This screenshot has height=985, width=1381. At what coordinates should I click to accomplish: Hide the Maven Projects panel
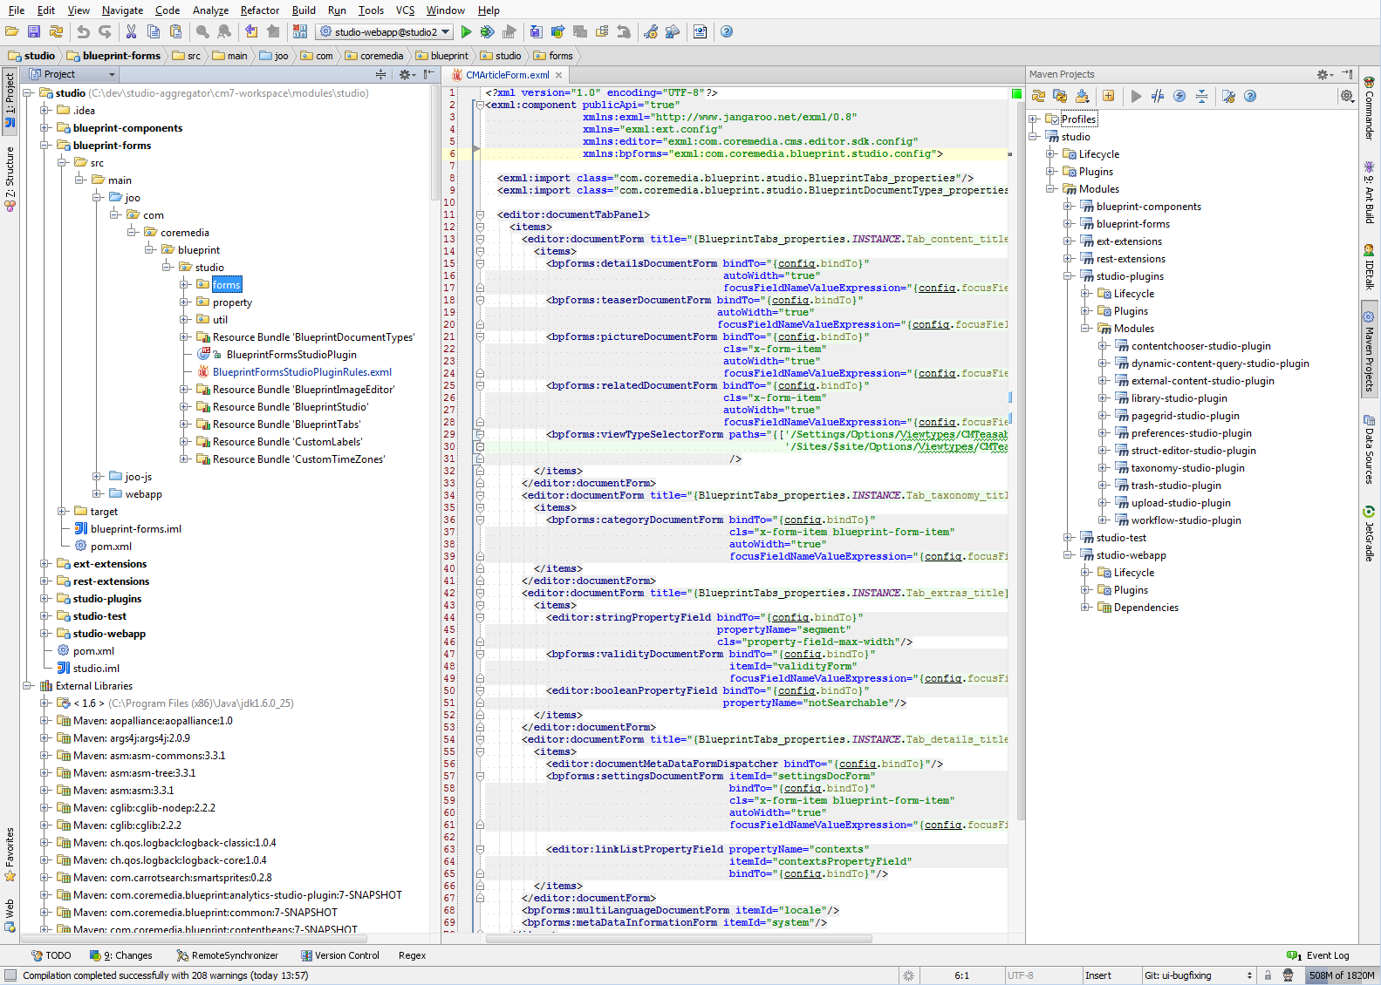[x=1347, y=75]
